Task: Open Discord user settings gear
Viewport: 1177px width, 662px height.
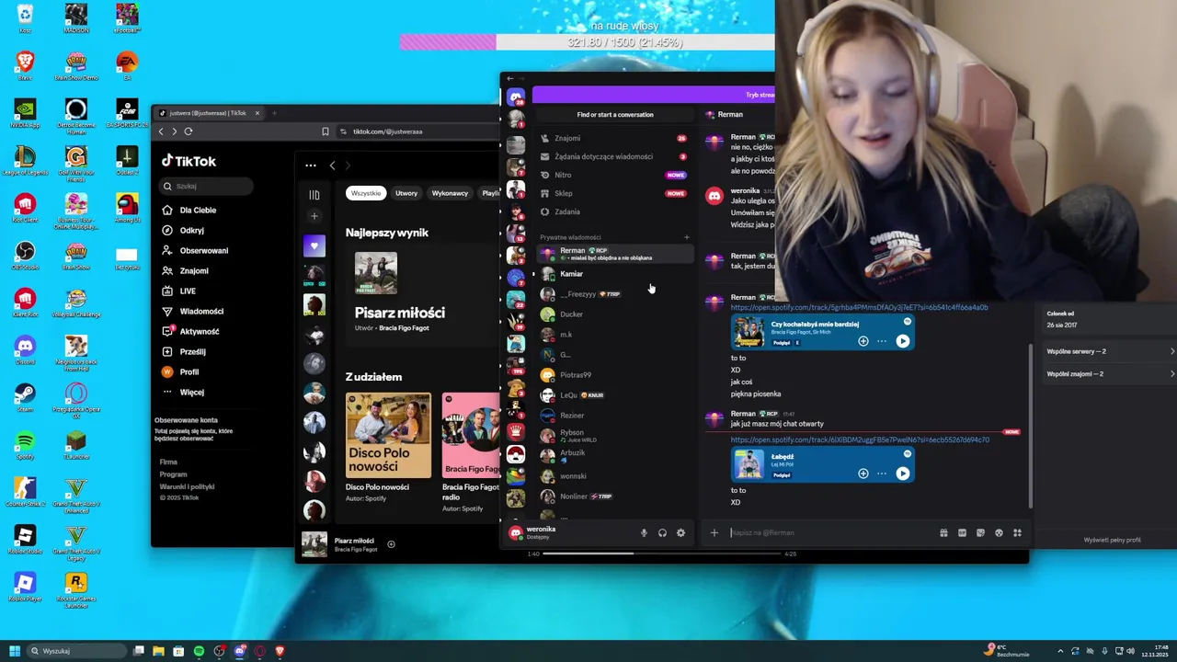Action: pyautogui.click(x=680, y=533)
